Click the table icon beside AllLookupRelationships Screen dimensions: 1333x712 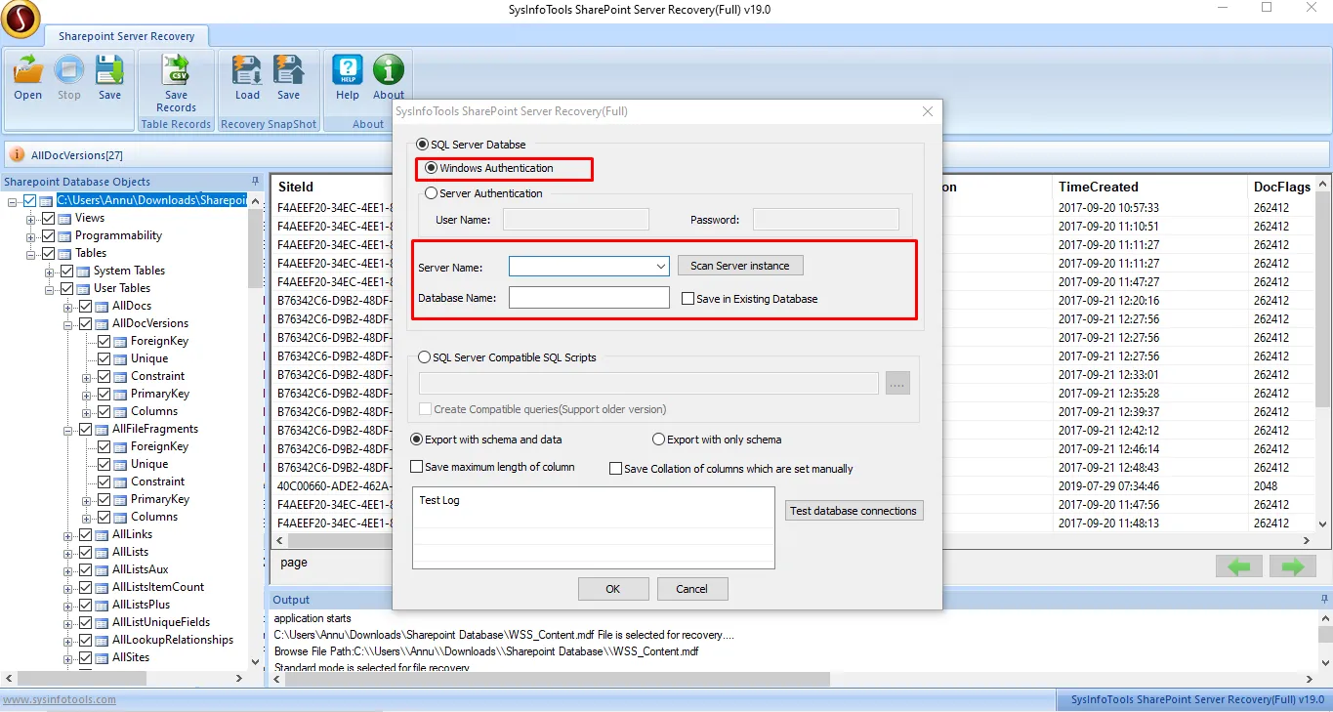point(103,640)
